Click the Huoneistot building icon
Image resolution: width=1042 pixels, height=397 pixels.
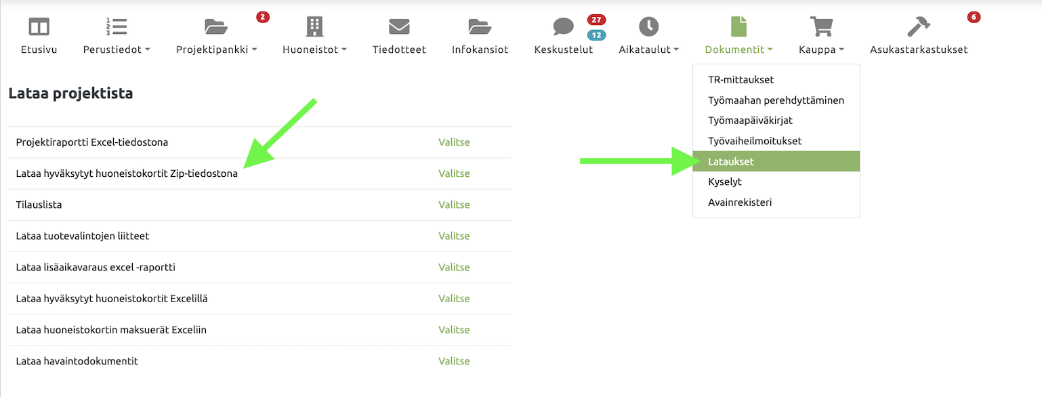point(314,27)
